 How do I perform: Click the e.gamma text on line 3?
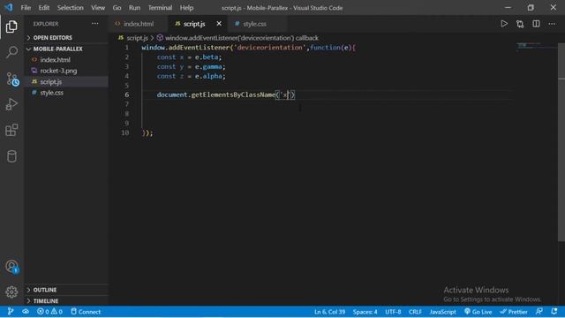(208, 67)
